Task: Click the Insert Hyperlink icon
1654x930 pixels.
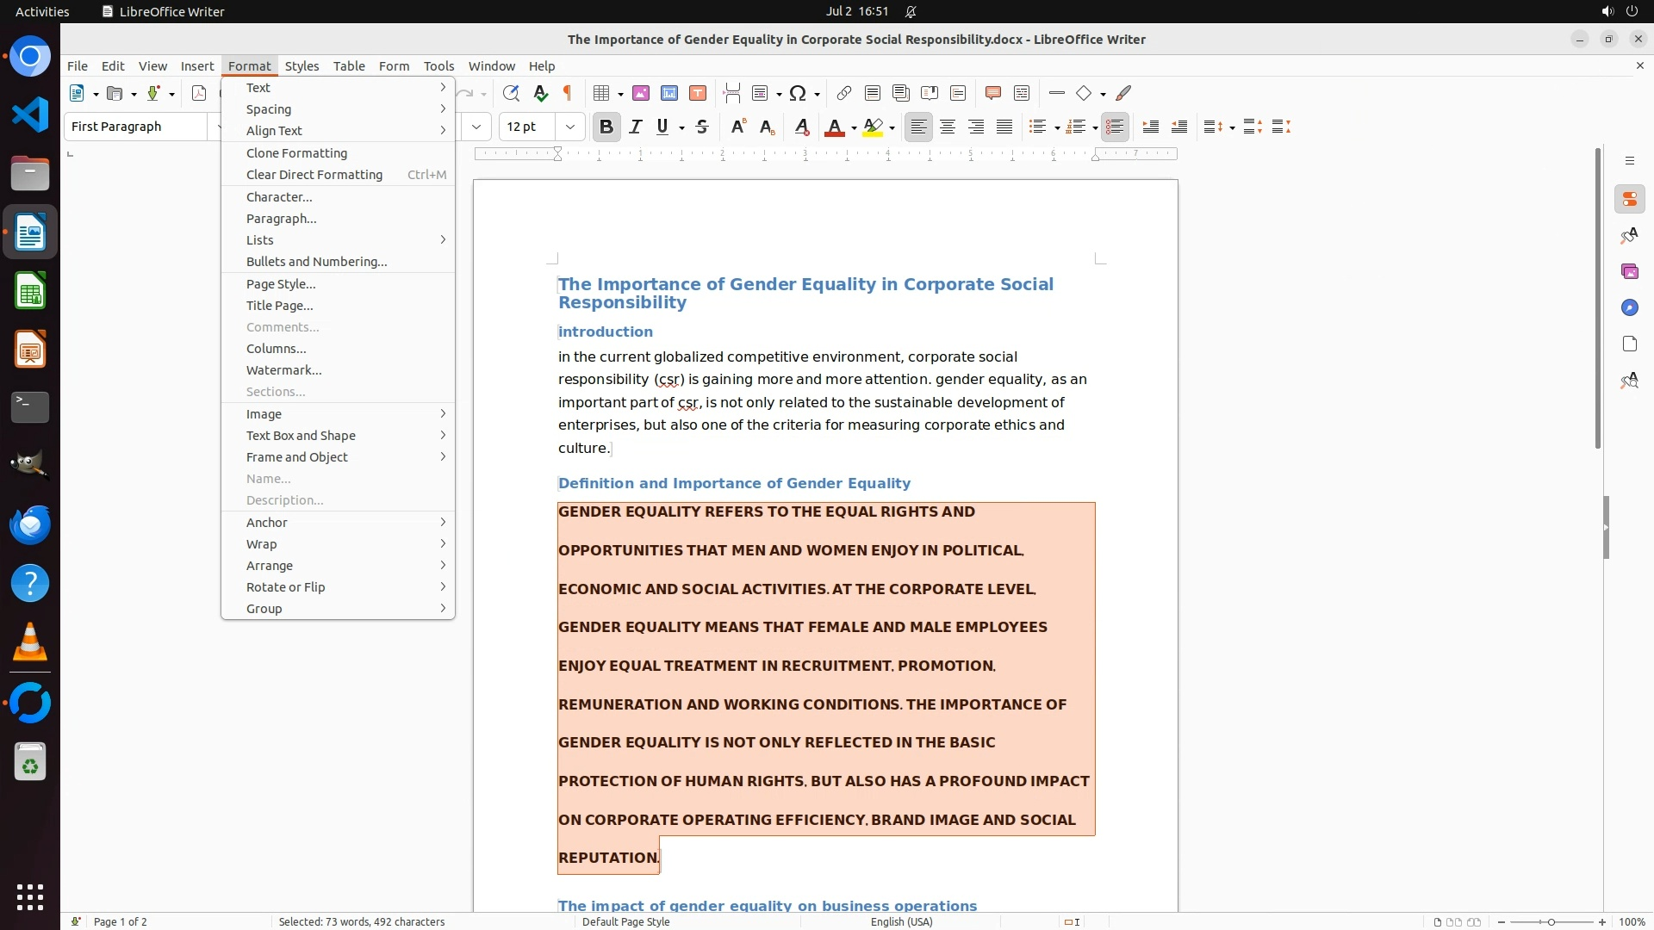Action: [844, 93]
